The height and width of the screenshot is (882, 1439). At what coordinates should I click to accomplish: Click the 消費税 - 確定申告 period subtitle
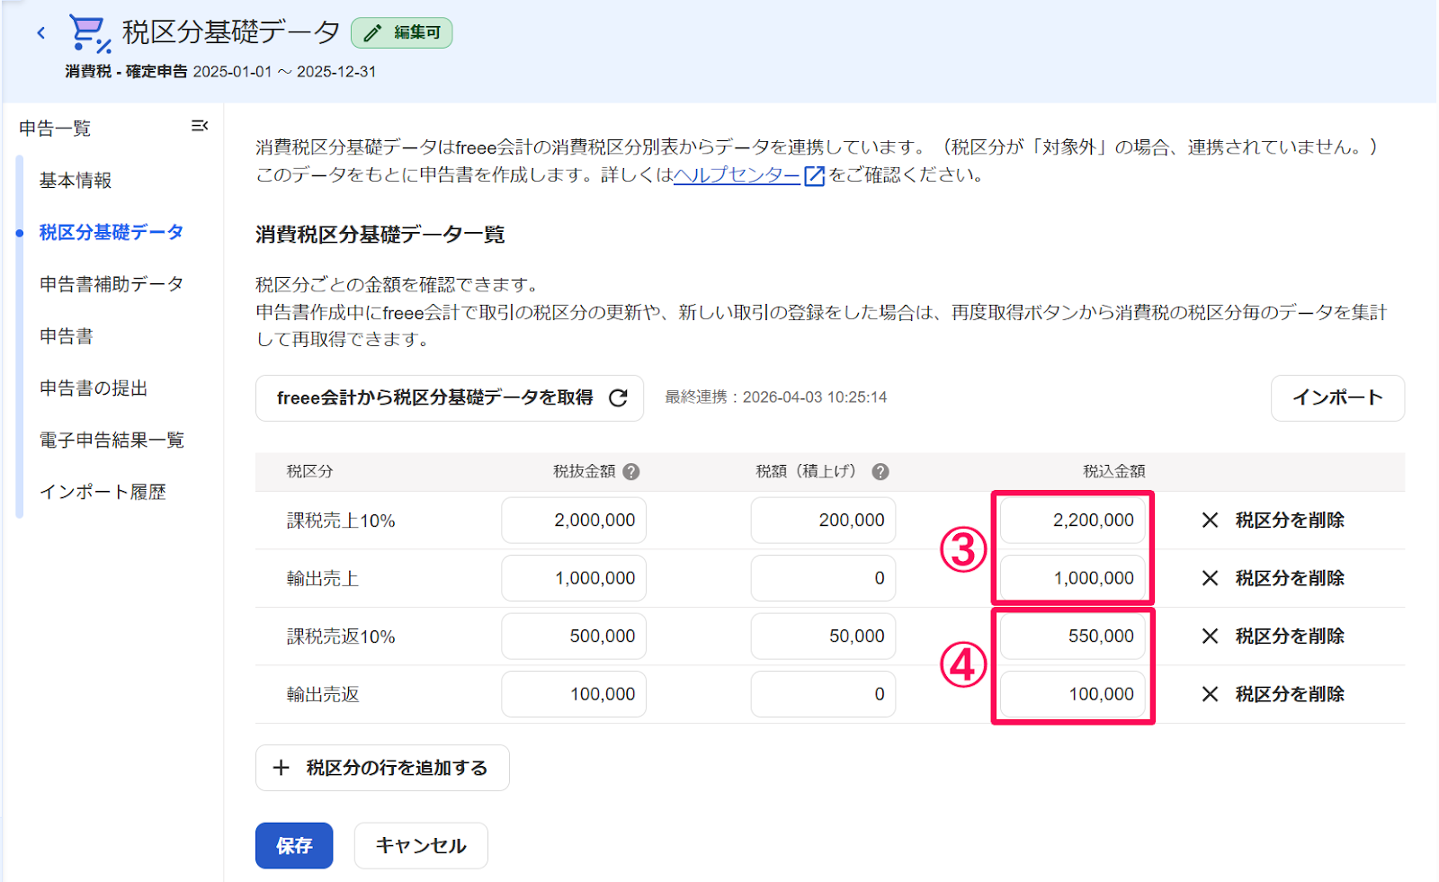[x=220, y=72]
